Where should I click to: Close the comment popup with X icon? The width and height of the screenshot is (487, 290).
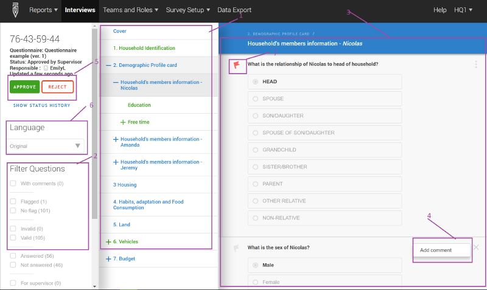tap(476, 247)
